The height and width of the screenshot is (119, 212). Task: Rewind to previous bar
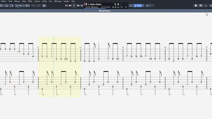tap(70, 6)
